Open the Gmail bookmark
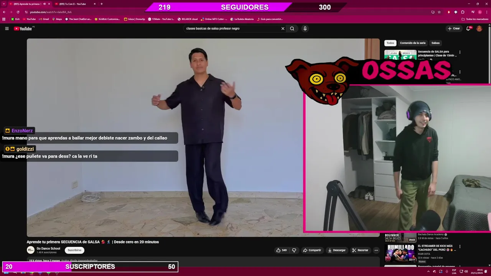The image size is (491, 276). coord(44,19)
